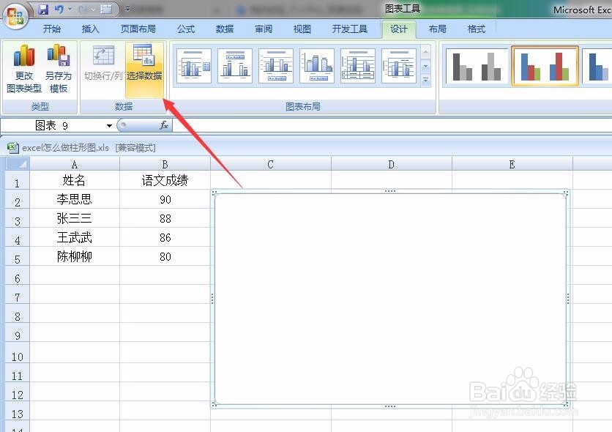Open the 插入 ribbon tab
The width and height of the screenshot is (612, 432).
pyautogui.click(x=90, y=29)
